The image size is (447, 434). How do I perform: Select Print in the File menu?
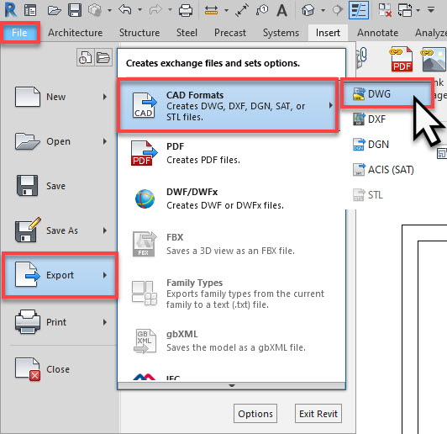60,322
